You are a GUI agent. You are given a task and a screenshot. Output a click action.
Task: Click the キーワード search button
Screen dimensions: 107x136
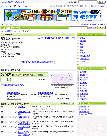pos(92,28)
